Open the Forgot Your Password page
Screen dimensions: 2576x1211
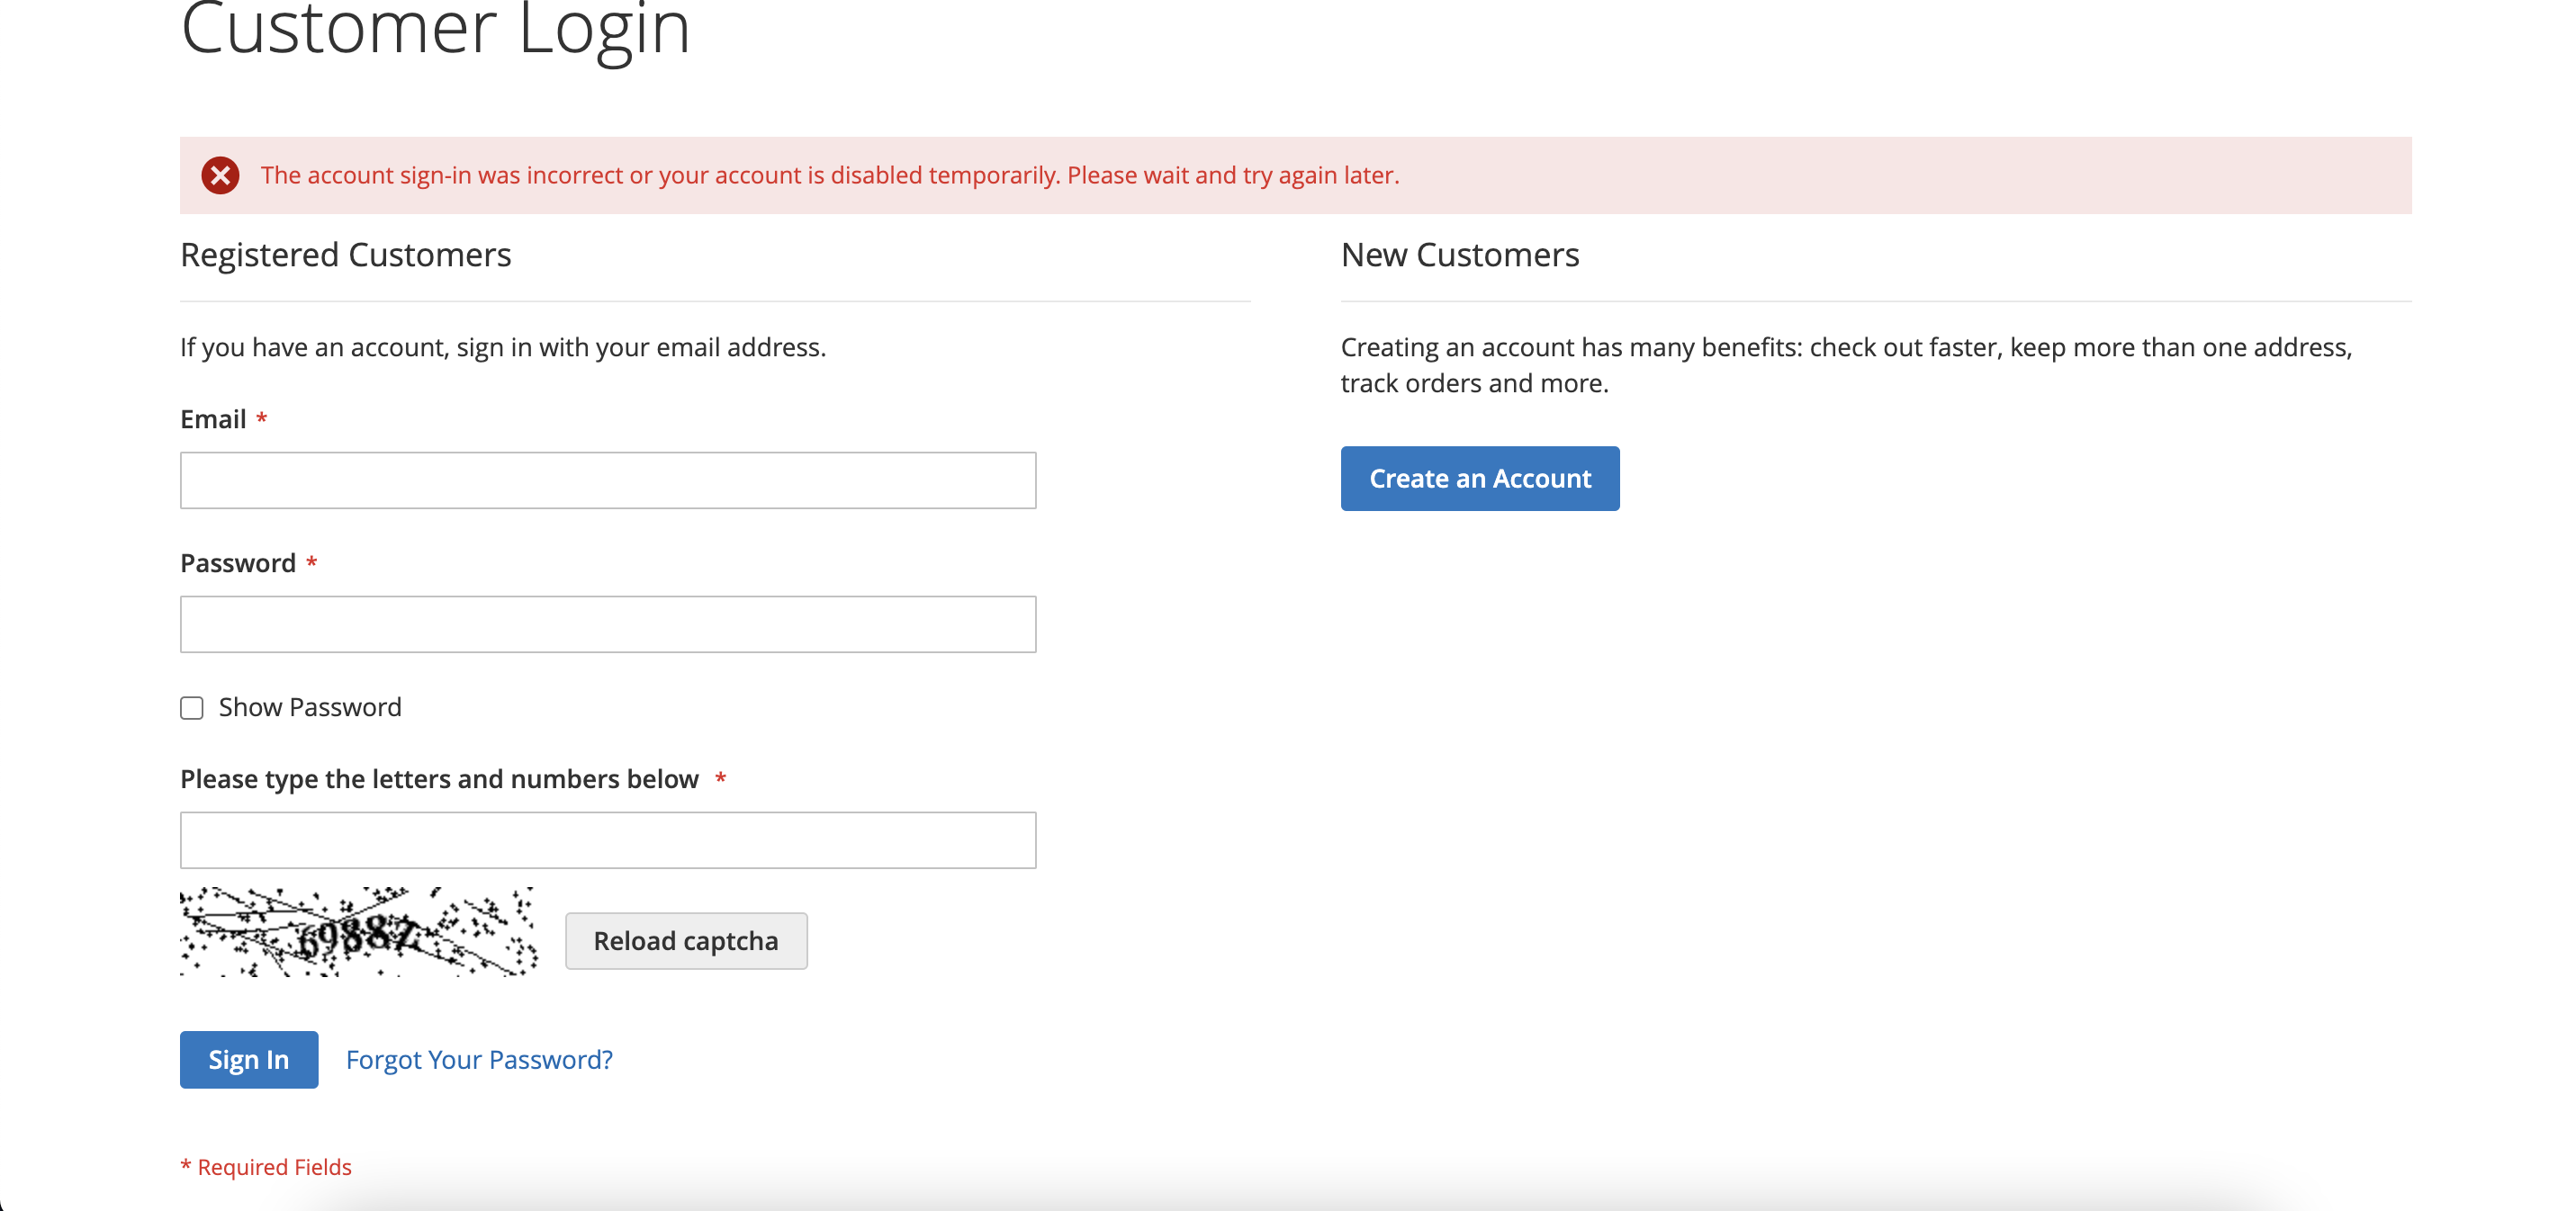point(479,1059)
